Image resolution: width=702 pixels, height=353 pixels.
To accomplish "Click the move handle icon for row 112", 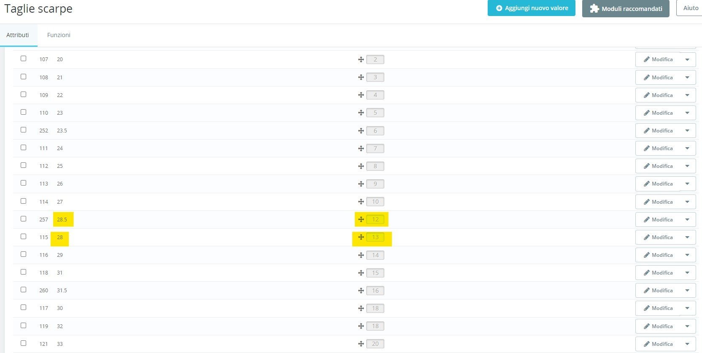I will point(361,166).
